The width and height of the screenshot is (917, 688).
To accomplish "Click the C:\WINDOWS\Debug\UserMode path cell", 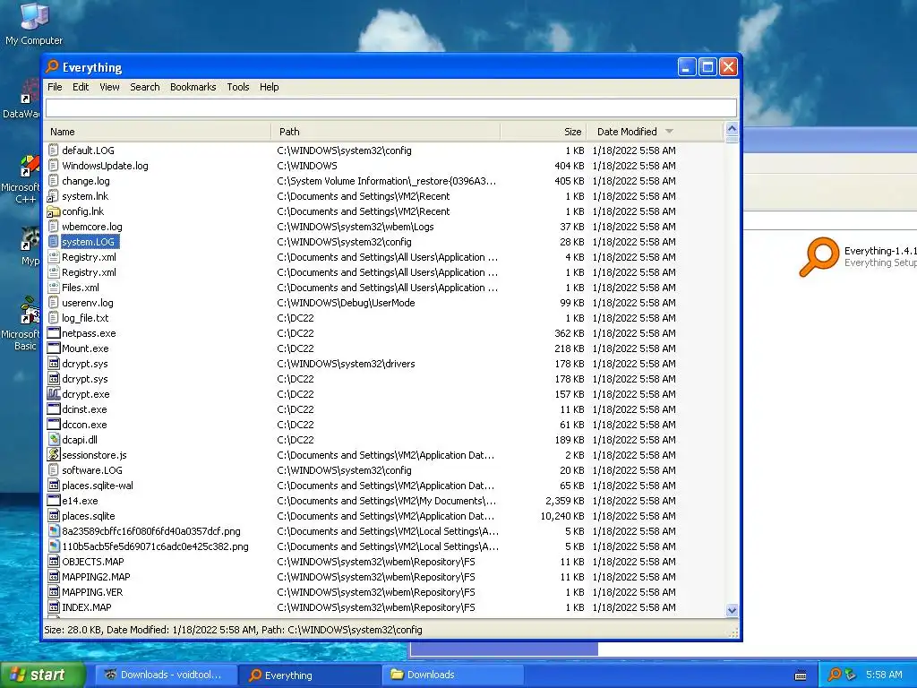I will (x=346, y=303).
